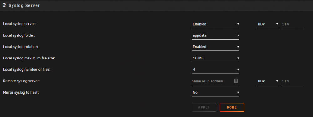Screen dimensions: 313x117
Task: Click the contact icon in remote server field
Action: click(236, 81)
